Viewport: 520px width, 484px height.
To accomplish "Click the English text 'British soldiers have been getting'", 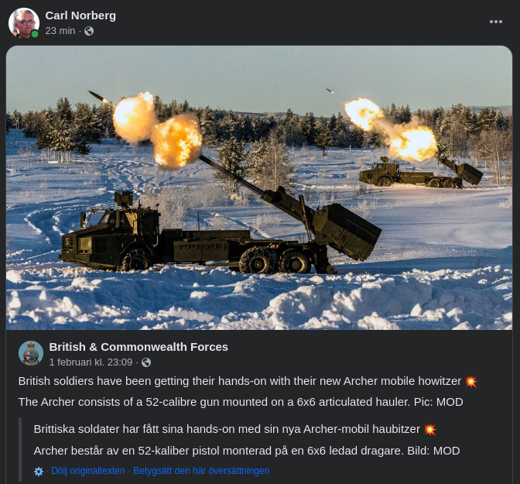I will 104,381.
